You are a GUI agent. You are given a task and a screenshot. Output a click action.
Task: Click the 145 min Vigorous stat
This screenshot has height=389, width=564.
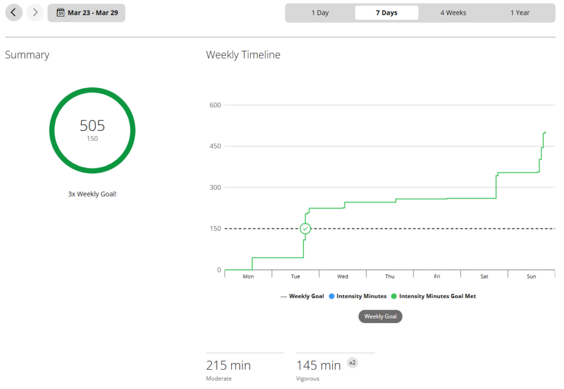[x=318, y=365]
